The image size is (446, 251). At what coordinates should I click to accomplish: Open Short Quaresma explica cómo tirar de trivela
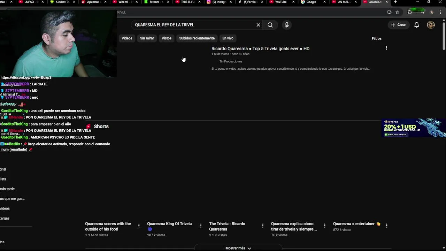click(x=294, y=226)
